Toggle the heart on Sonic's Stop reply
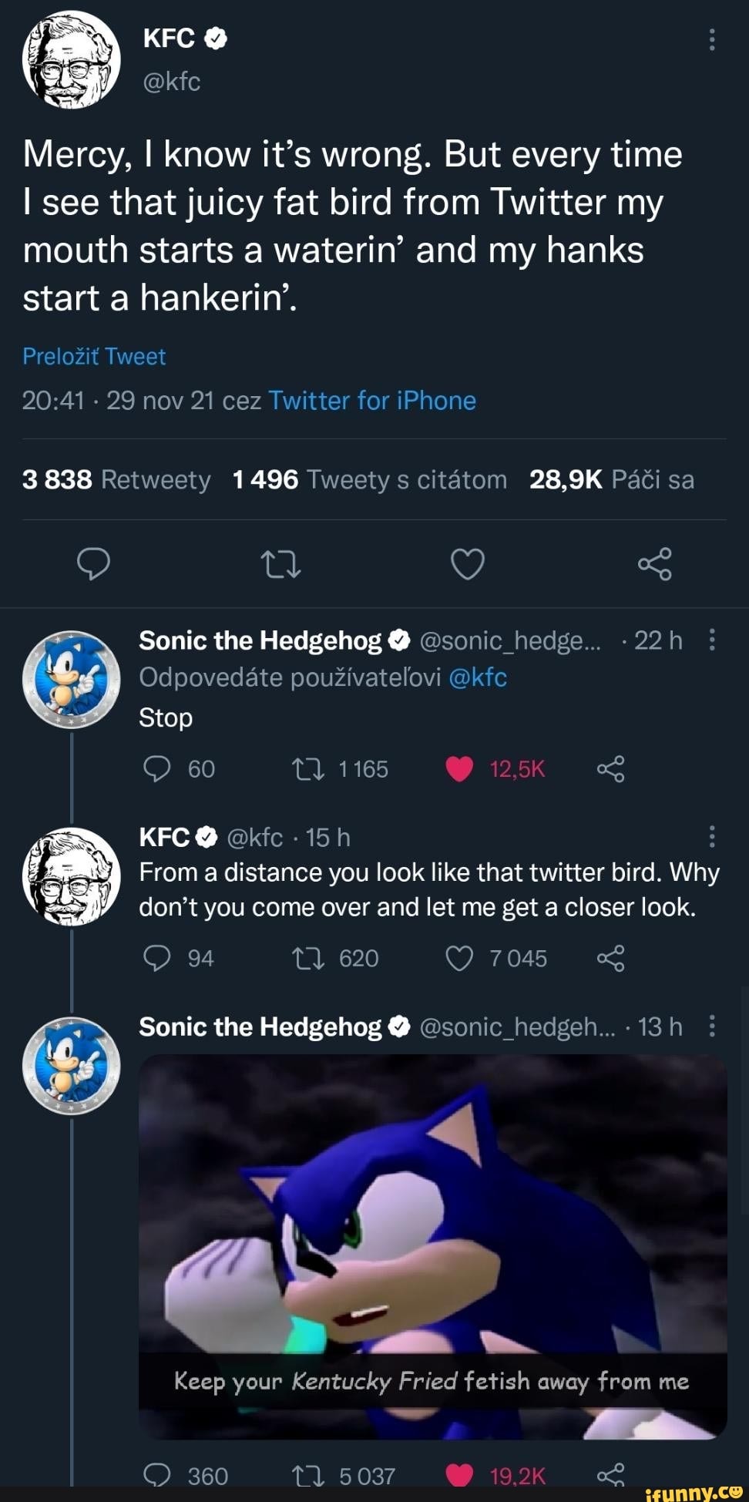Screen dimensions: 749x1502 (x=460, y=768)
